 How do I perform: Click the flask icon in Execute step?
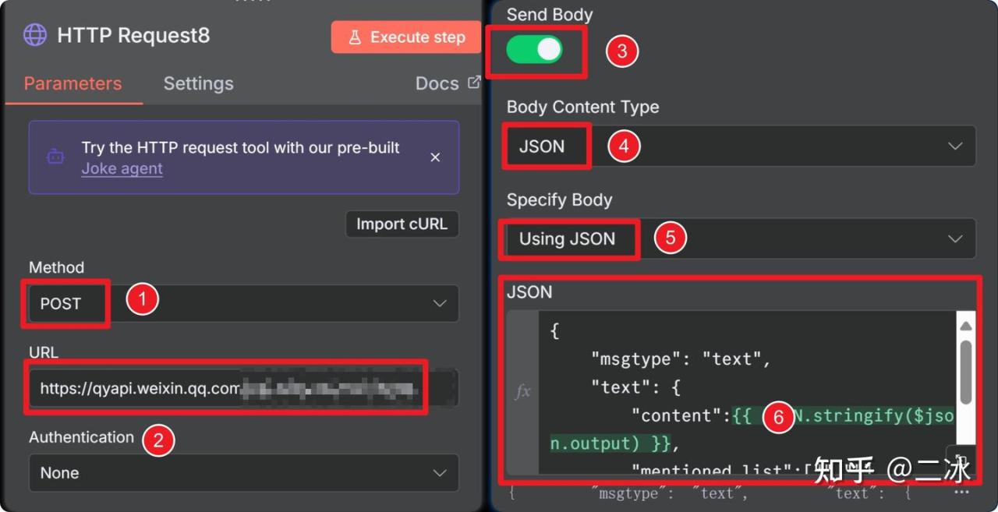(355, 37)
